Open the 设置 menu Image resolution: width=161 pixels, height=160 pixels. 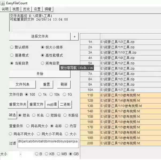[37, 9]
